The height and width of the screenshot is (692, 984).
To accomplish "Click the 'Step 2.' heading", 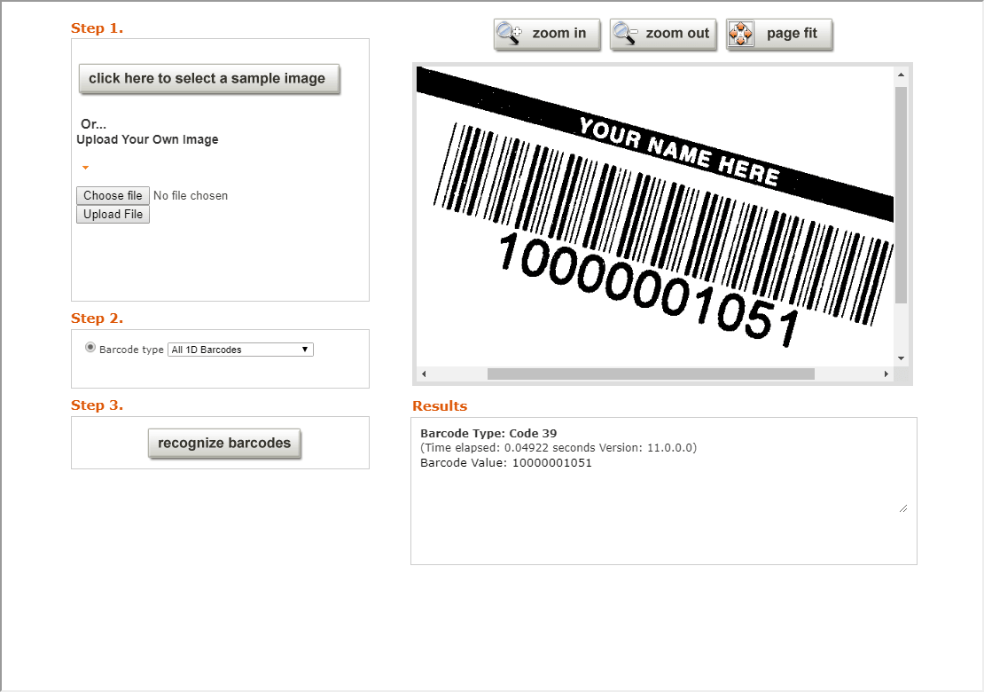I will coord(97,318).
